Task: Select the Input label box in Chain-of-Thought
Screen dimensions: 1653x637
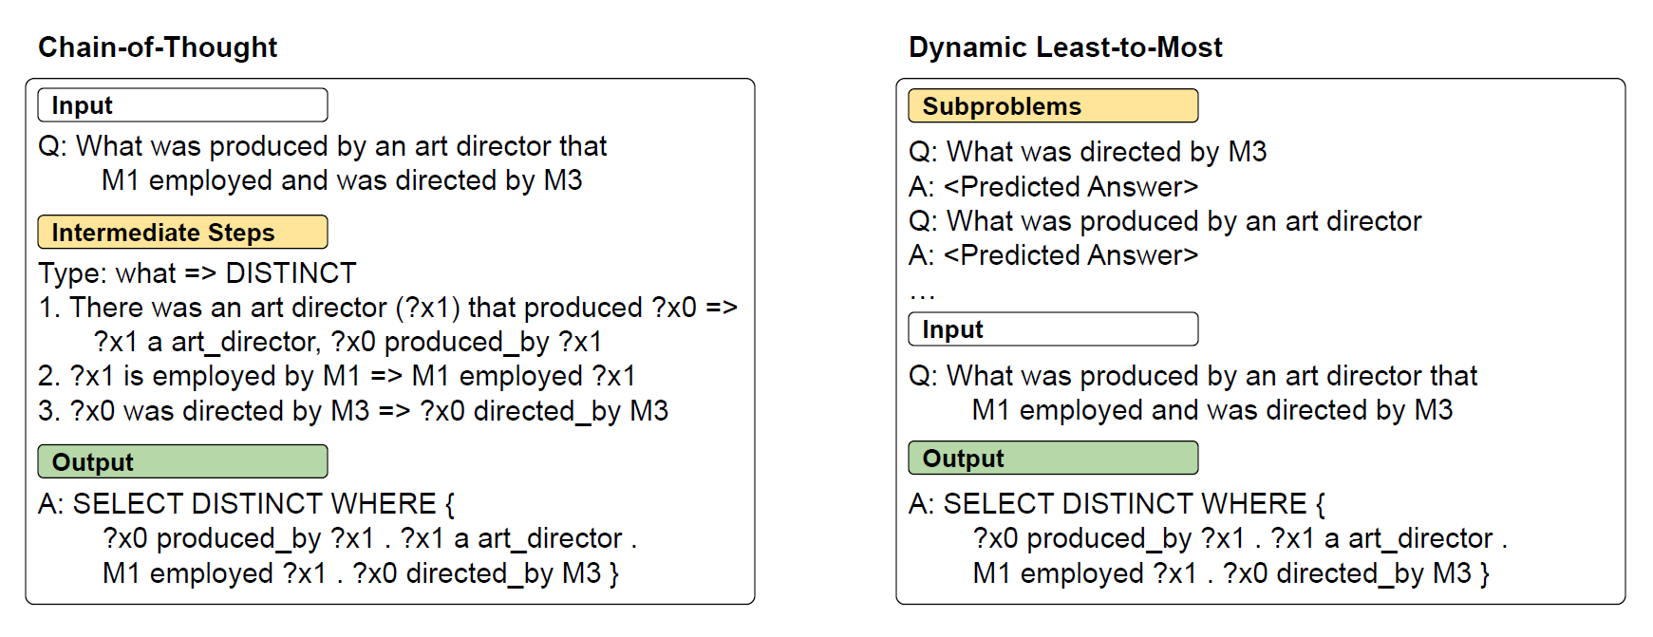Action: (x=182, y=105)
